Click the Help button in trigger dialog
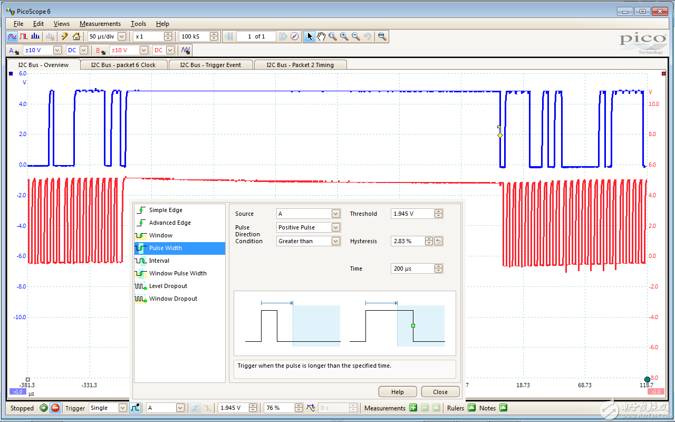The width and height of the screenshot is (675, 422). click(x=397, y=392)
